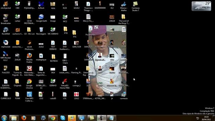This screenshot has height=121, width=215.
Task: Launch Mozilla Firefox from desktop shortcut
Action: tap(29, 58)
